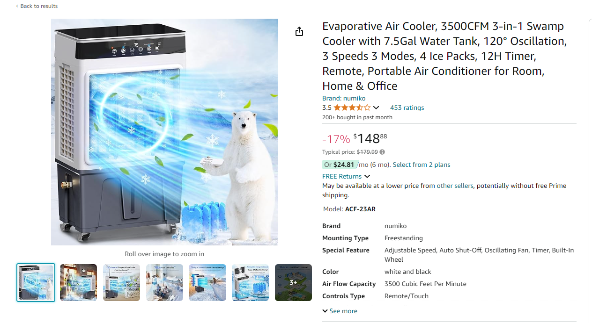
Task: Click the 'Select from 2 plans' link
Action: pos(422,165)
